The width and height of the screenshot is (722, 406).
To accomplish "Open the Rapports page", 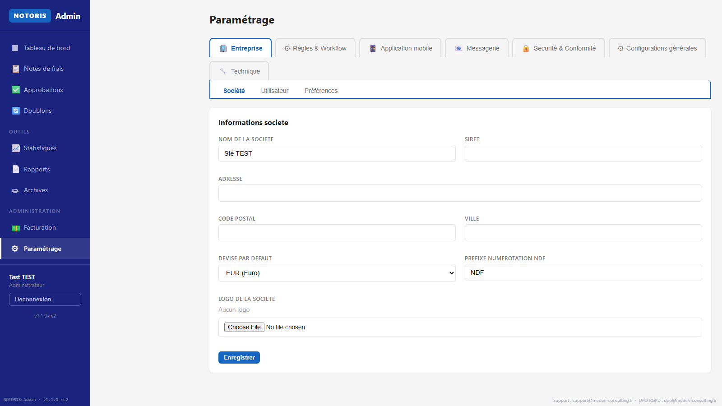I will coord(45,169).
